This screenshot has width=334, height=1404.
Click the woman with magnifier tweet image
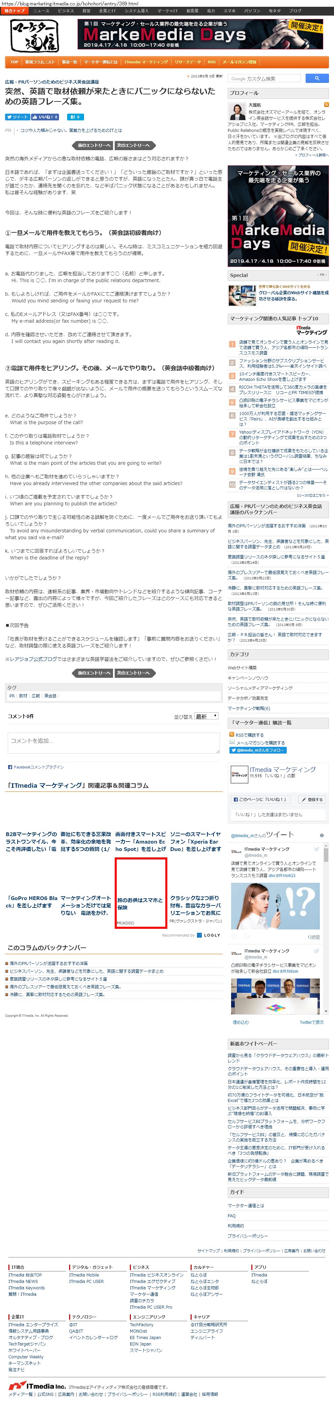point(276,905)
